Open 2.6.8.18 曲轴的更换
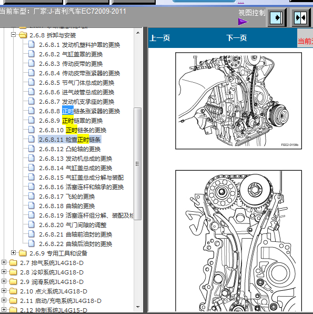Image resolution: width=313 pixels, height=314 pixels. [67, 206]
